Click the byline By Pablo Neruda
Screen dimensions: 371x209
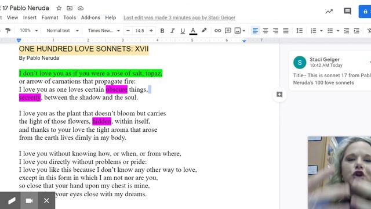point(39,58)
